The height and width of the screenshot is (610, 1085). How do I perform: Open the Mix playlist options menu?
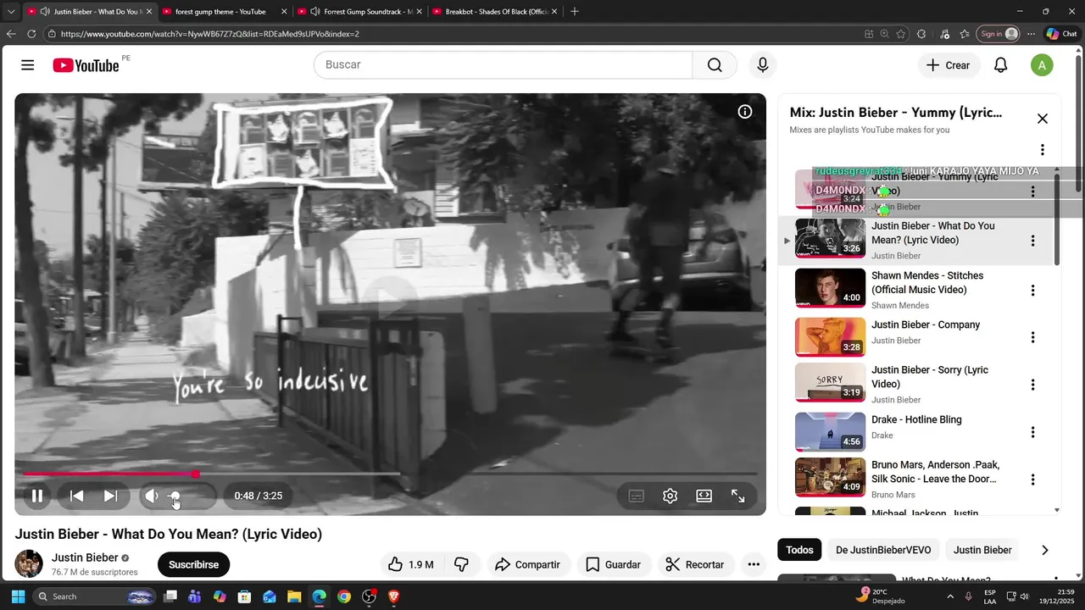click(1043, 150)
